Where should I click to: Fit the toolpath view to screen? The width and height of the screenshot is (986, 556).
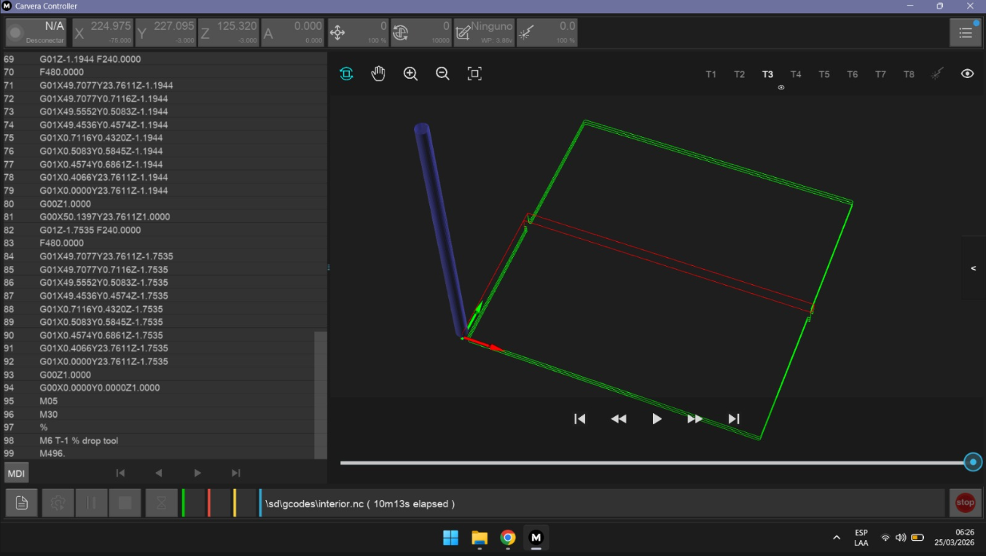pyautogui.click(x=474, y=74)
